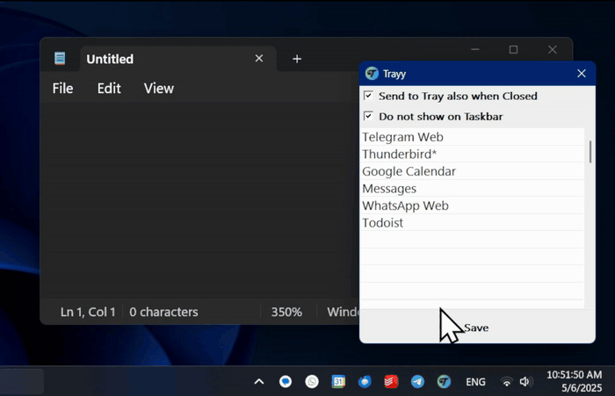Viewport: 615px width, 396px height.
Task: Select Telegram Web in Trayy list
Action: (x=472, y=137)
